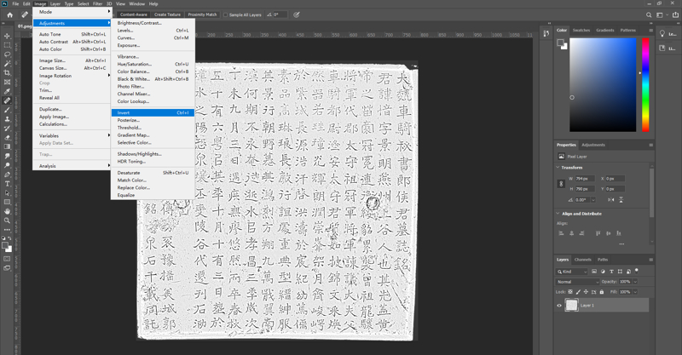Flip vertical icon in Transform section

621,200
